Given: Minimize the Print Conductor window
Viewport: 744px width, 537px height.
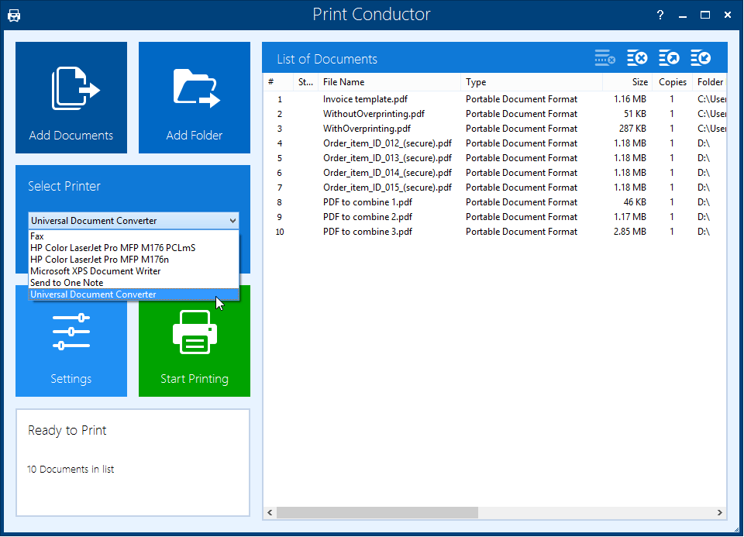Looking at the screenshot, I should (683, 15).
